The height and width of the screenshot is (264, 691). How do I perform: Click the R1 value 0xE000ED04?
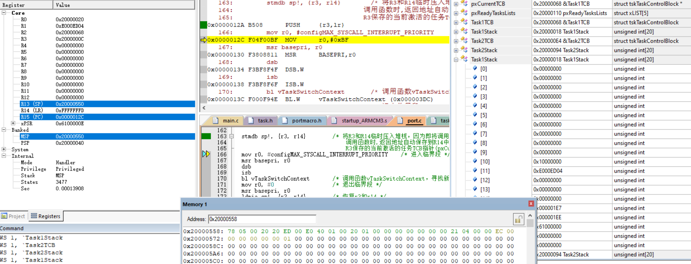[70, 26]
